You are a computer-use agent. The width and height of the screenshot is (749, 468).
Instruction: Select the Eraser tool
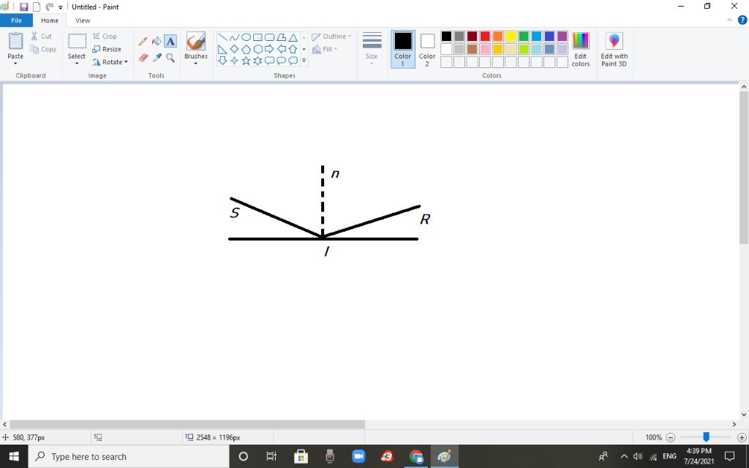tap(143, 58)
